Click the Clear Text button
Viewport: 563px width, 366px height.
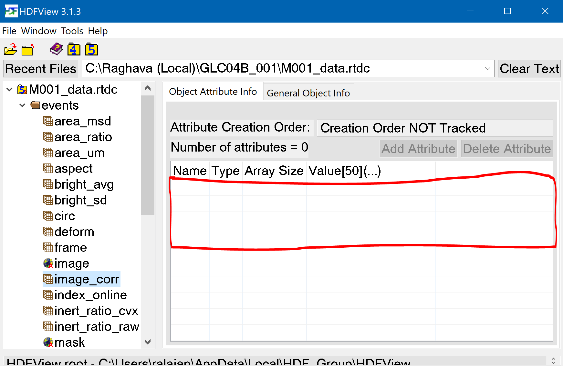click(x=529, y=68)
